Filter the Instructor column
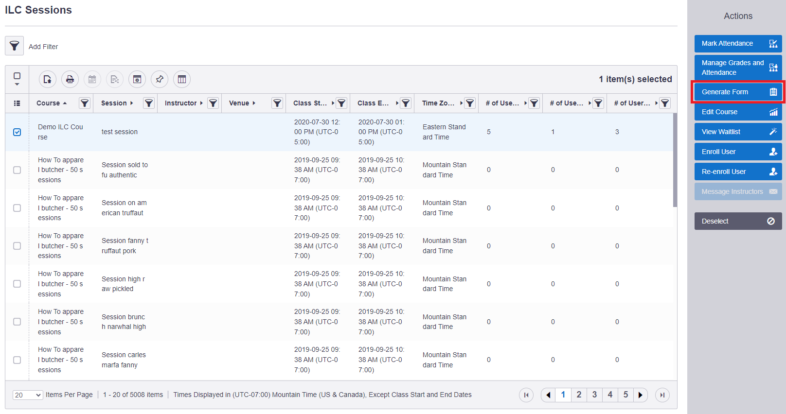Viewport: 786px width, 414px height. click(213, 103)
